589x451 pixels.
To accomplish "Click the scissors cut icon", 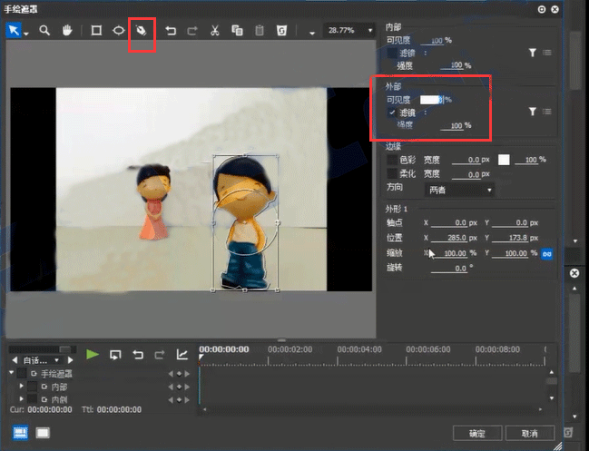I will pyautogui.click(x=214, y=30).
